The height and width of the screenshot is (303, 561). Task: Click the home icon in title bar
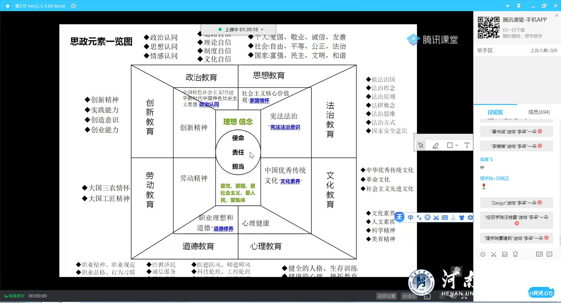point(74,6)
